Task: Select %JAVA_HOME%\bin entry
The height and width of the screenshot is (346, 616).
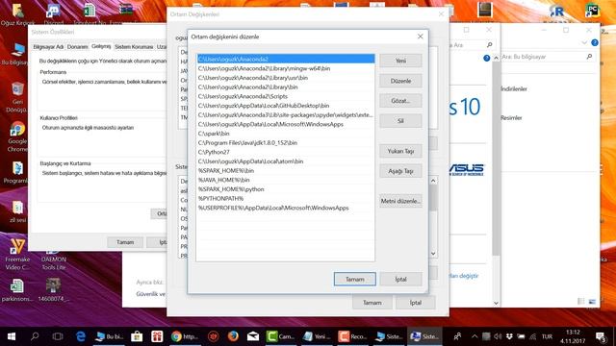Action: pos(286,180)
